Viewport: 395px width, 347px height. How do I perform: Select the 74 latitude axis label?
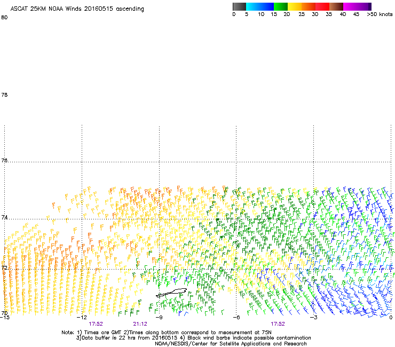pyautogui.click(x=4, y=217)
